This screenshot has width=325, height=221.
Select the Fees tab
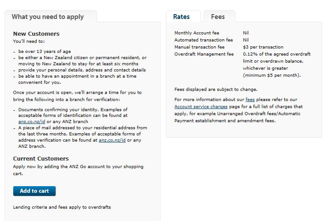pyautogui.click(x=218, y=17)
